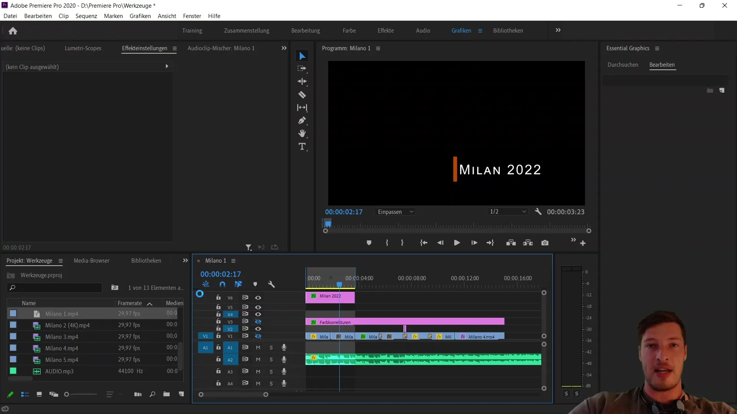Open the Einpassen zoom dropdown
The width and height of the screenshot is (737, 414).
[x=395, y=212]
